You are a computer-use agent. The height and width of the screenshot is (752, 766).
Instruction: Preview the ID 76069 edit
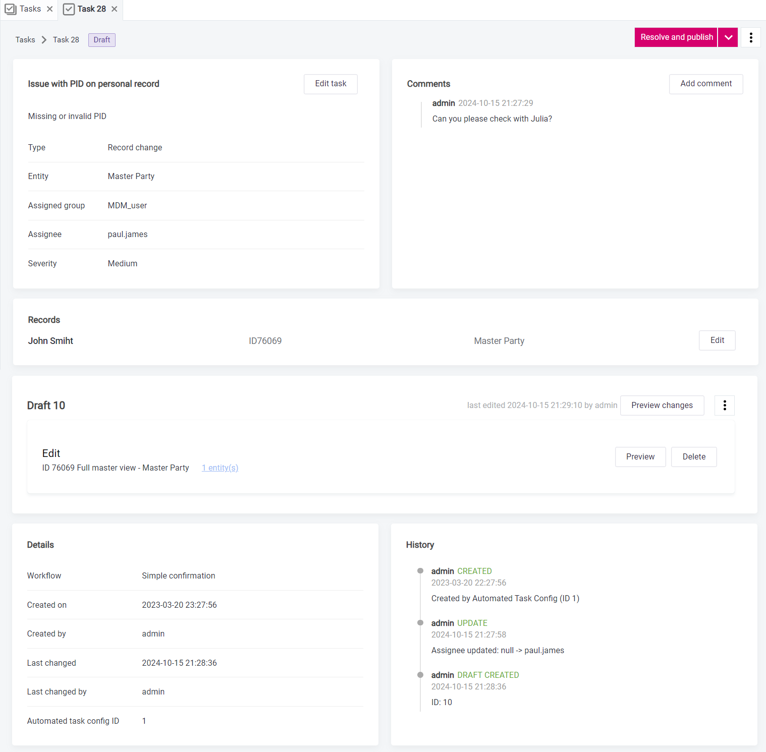[640, 456]
